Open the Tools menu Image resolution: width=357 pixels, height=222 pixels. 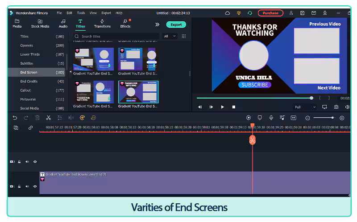click(x=81, y=13)
